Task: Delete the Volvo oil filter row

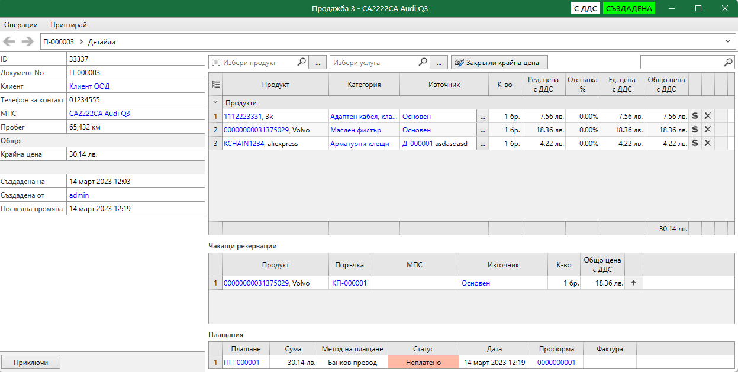Action: (x=708, y=130)
